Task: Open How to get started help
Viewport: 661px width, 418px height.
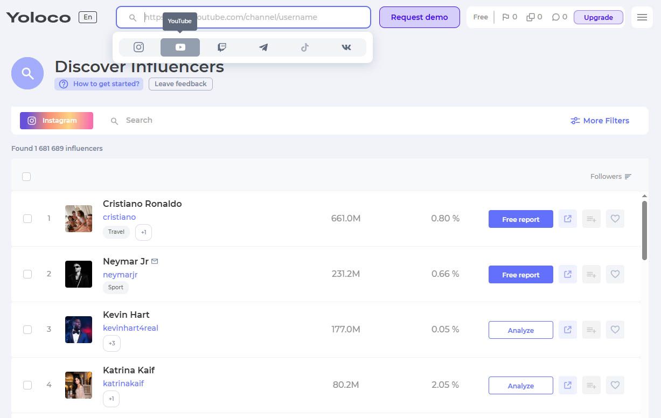Action: (99, 84)
